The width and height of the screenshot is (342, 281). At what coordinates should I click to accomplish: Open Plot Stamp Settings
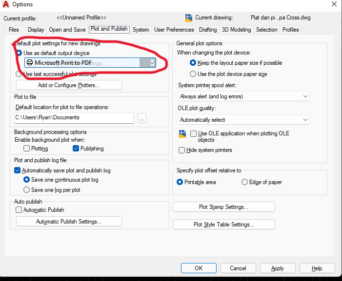224,207
